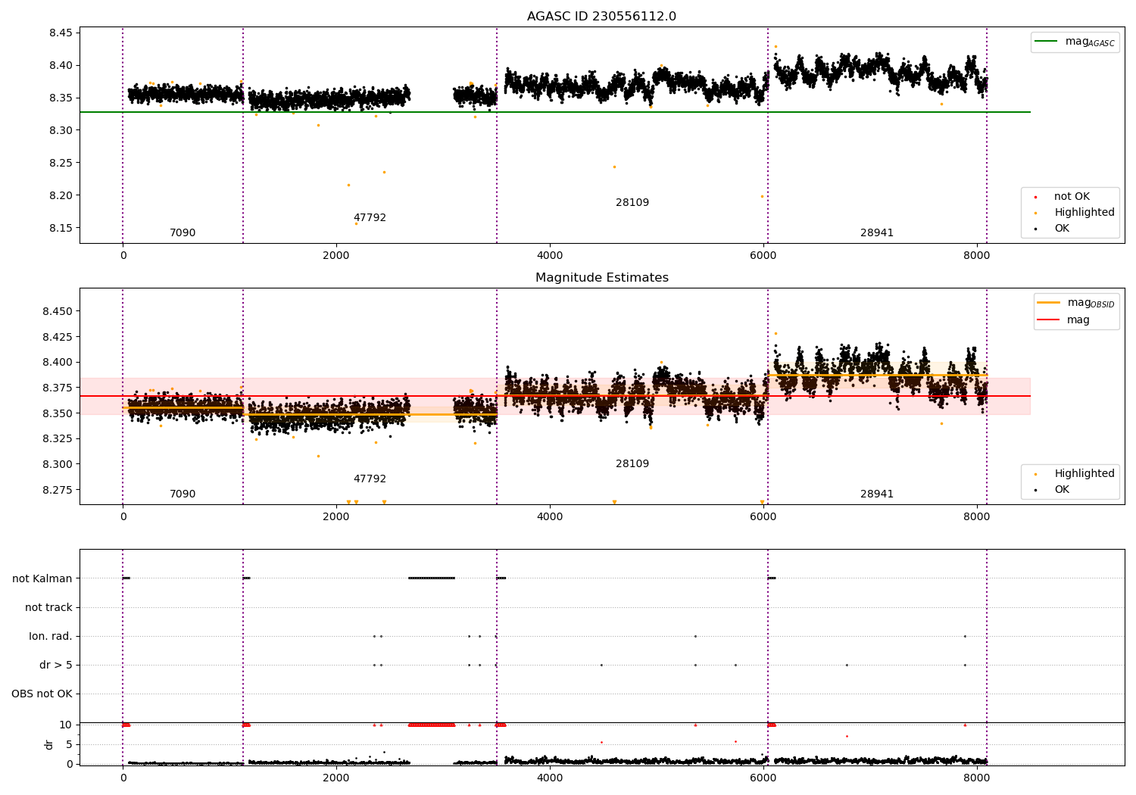
Task: Click the 8.45 tick on the top y-axis
Action: [x=61, y=33]
